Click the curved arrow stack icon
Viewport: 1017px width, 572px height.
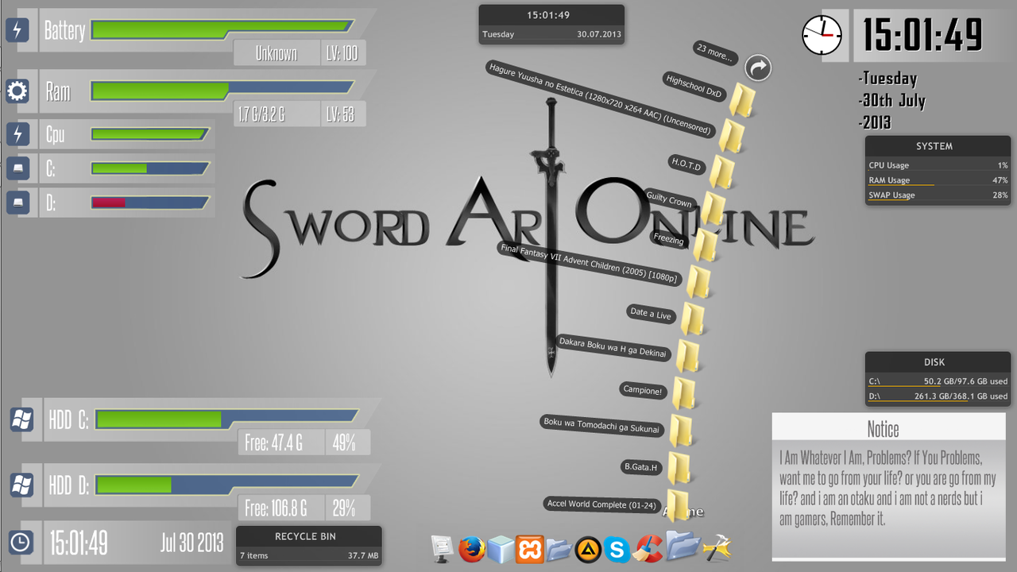click(x=759, y=68)
